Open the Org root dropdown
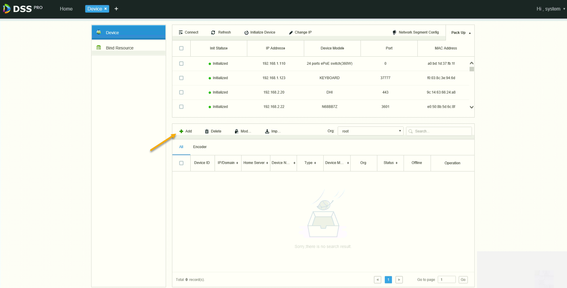 point(370,131)
